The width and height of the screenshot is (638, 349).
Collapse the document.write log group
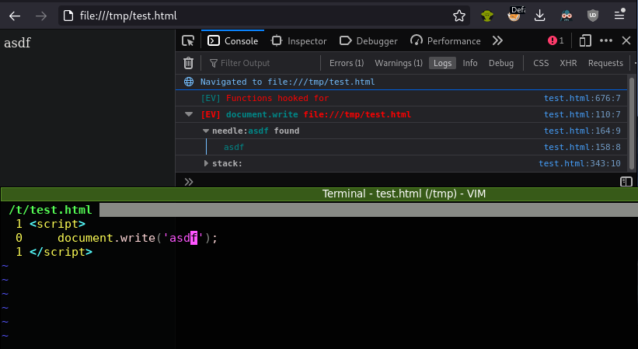click(x=189, y=115)
